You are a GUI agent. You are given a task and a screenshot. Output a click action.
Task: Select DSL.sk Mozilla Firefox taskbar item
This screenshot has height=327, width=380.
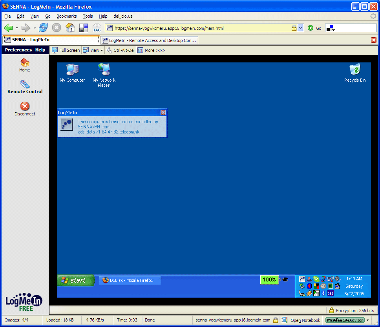coord(130,280)
